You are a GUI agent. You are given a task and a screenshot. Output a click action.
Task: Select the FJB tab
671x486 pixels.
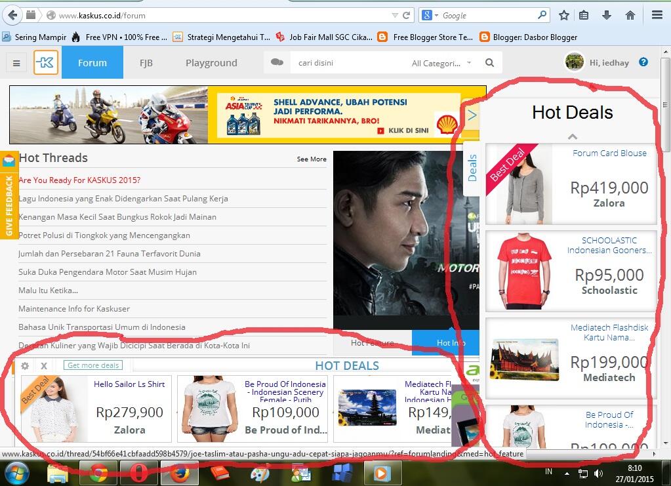tap(146, 63)
